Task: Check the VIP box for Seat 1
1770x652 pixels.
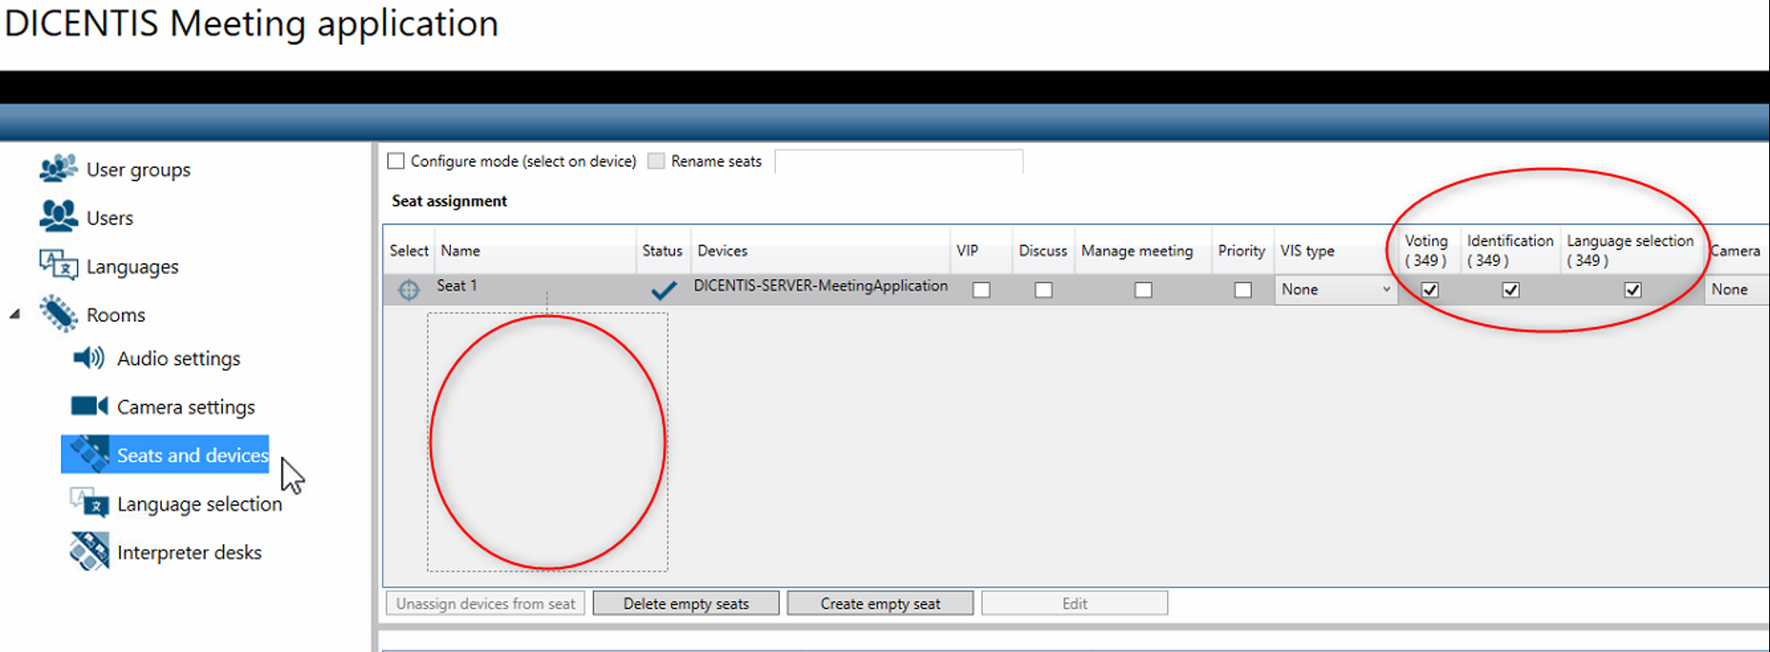Action: (981, 290)
